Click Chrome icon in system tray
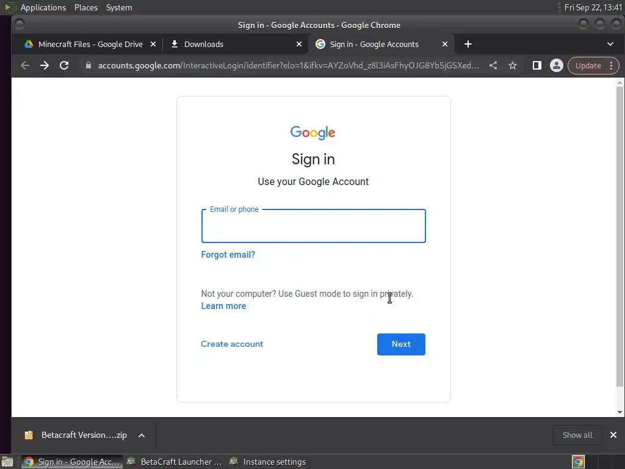 coord(578,462)
